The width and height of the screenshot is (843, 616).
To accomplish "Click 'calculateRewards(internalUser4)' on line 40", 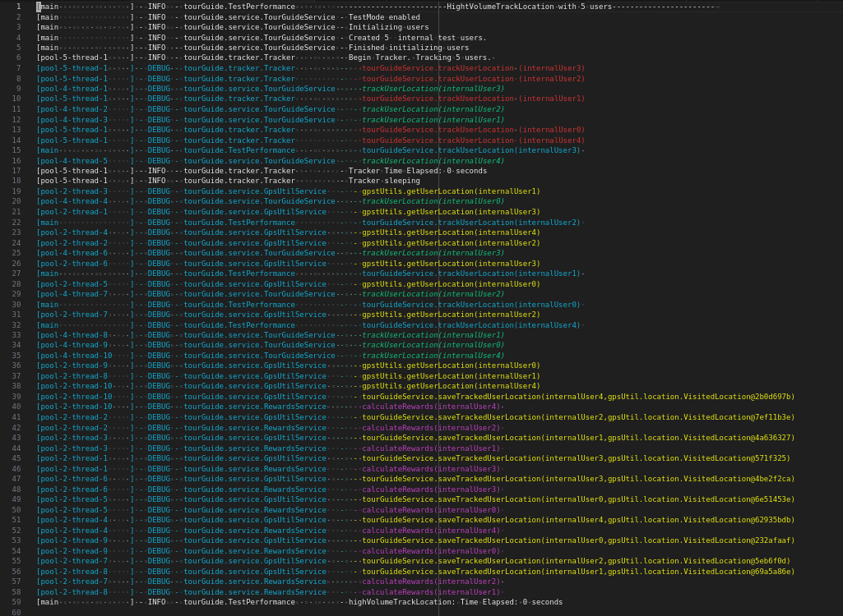I will click(x=431, y=407).
